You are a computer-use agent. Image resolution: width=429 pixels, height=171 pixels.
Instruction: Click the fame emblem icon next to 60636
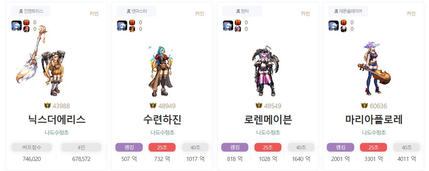(x=364, y=106)
